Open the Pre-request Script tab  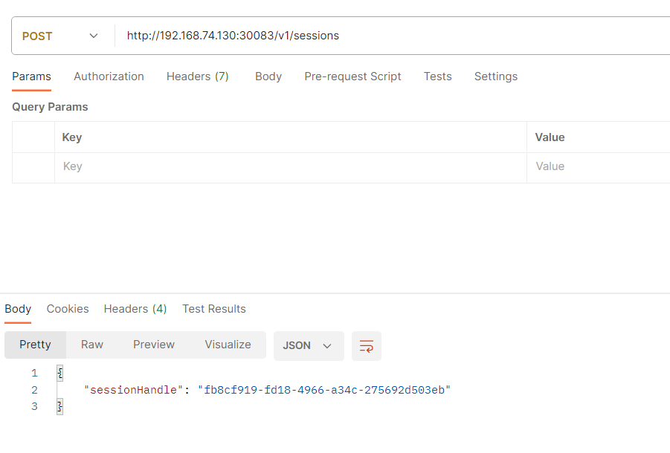click(352, 76)
